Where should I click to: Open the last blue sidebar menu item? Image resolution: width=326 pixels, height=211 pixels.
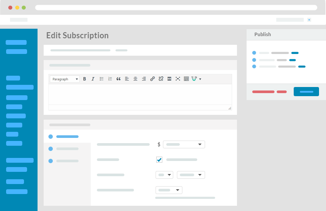(17, 191)
